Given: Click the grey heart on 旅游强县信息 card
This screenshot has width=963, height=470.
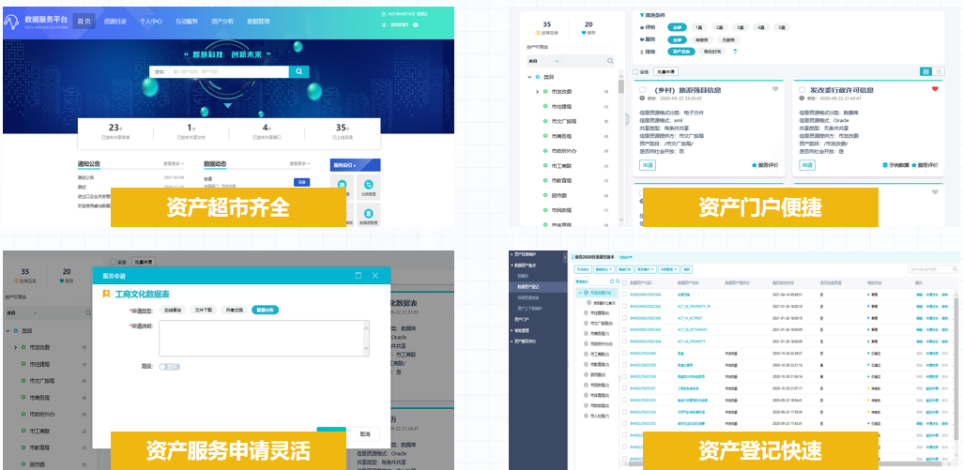Looking at the screenshot, I should 775,89.
